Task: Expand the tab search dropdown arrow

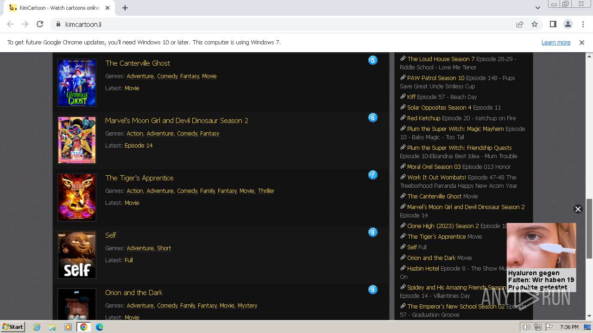Action: click(x=537, y=8)
